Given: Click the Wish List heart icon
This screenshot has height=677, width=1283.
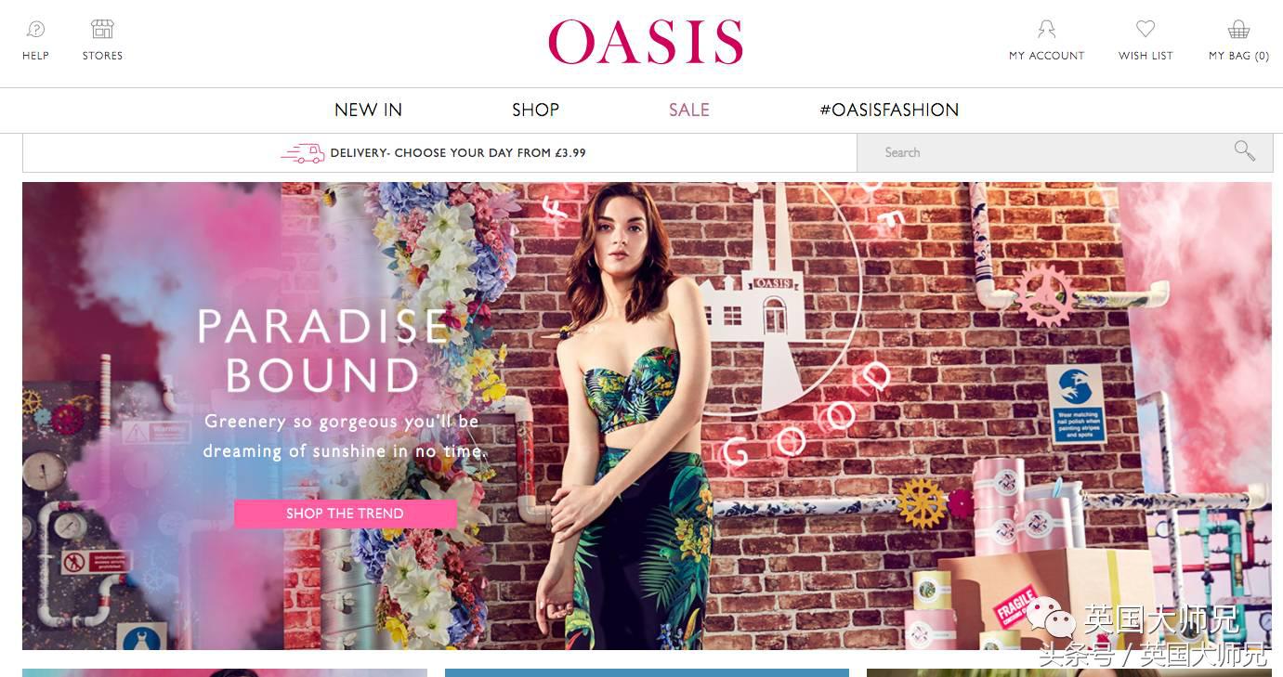Looking at the screenshot, I should 1146,30.
